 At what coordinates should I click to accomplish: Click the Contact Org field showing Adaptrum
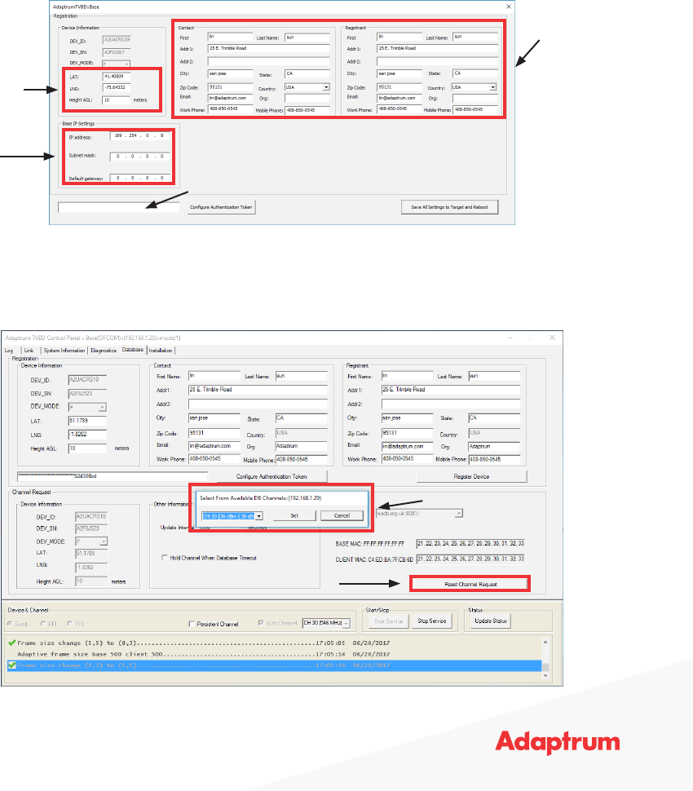301,446
